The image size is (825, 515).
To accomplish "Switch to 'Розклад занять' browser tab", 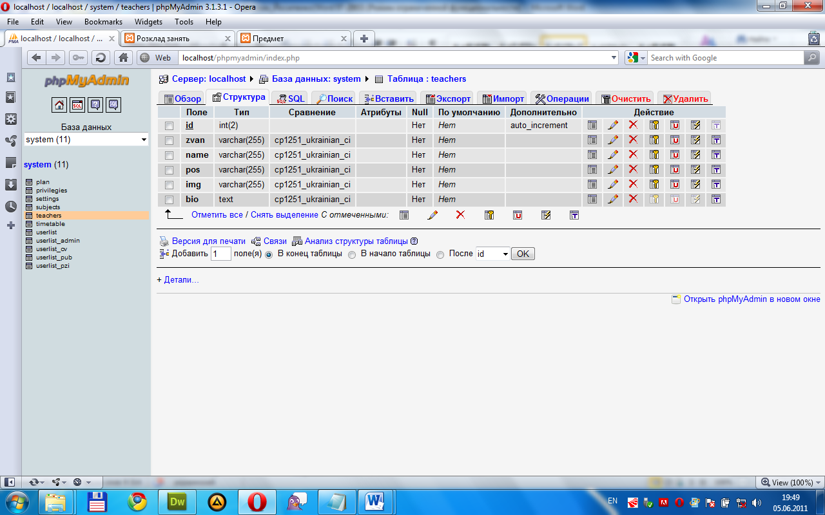I will coord(177,39).
